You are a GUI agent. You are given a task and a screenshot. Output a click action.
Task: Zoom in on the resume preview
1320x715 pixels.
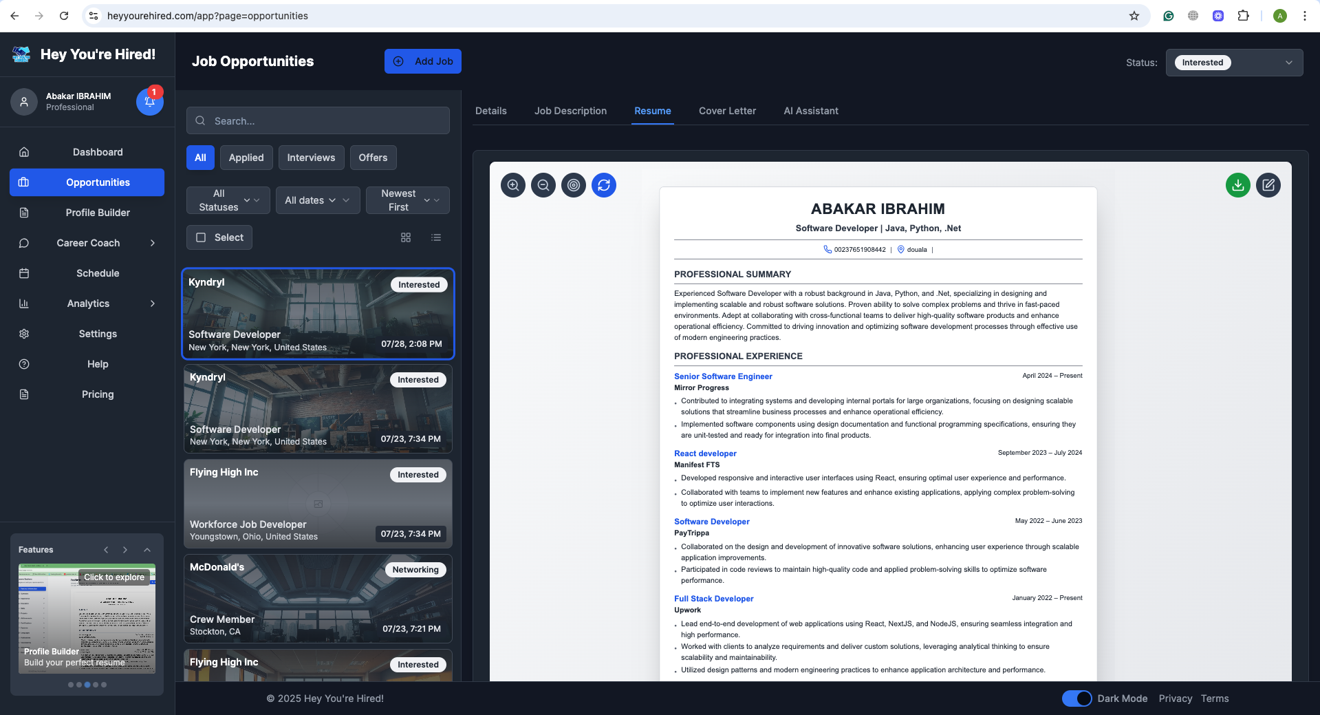513,185
